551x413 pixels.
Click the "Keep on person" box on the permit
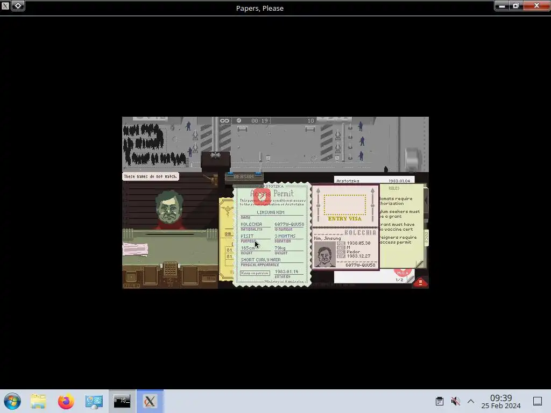coord(255,273)
